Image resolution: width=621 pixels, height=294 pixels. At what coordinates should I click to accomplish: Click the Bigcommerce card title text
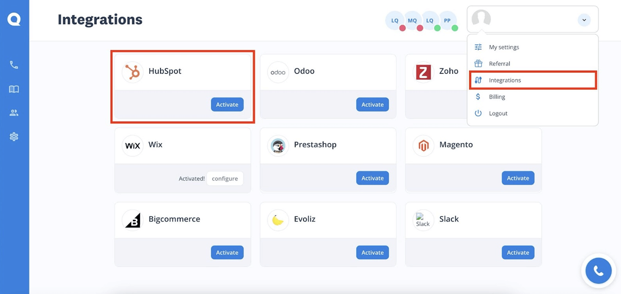point(174,219)
